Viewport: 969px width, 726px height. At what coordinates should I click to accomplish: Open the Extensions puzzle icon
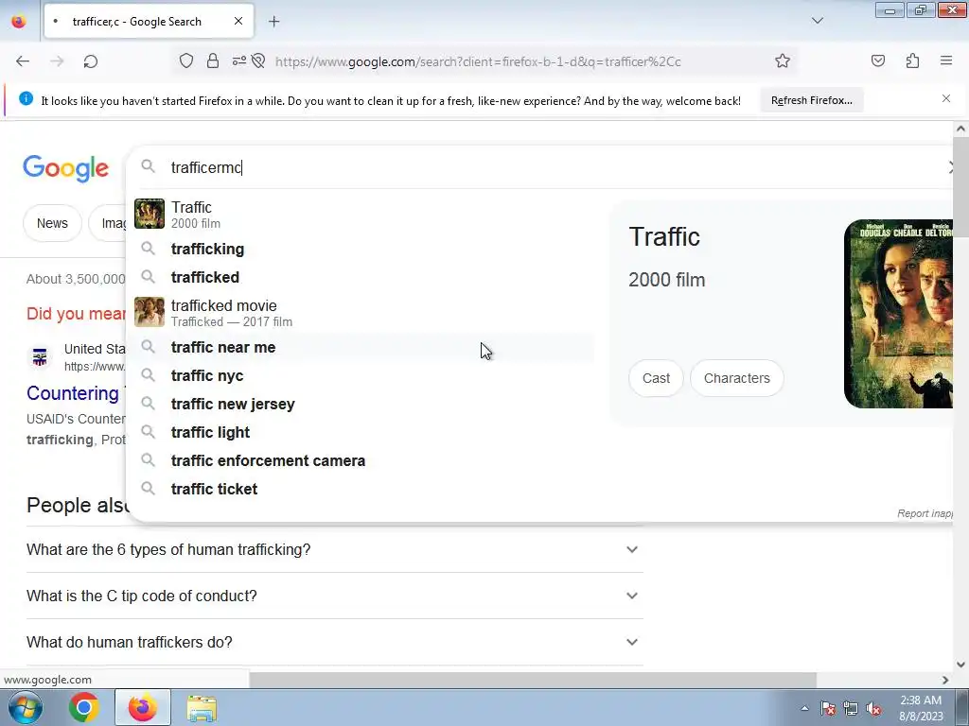pos(912,60)
